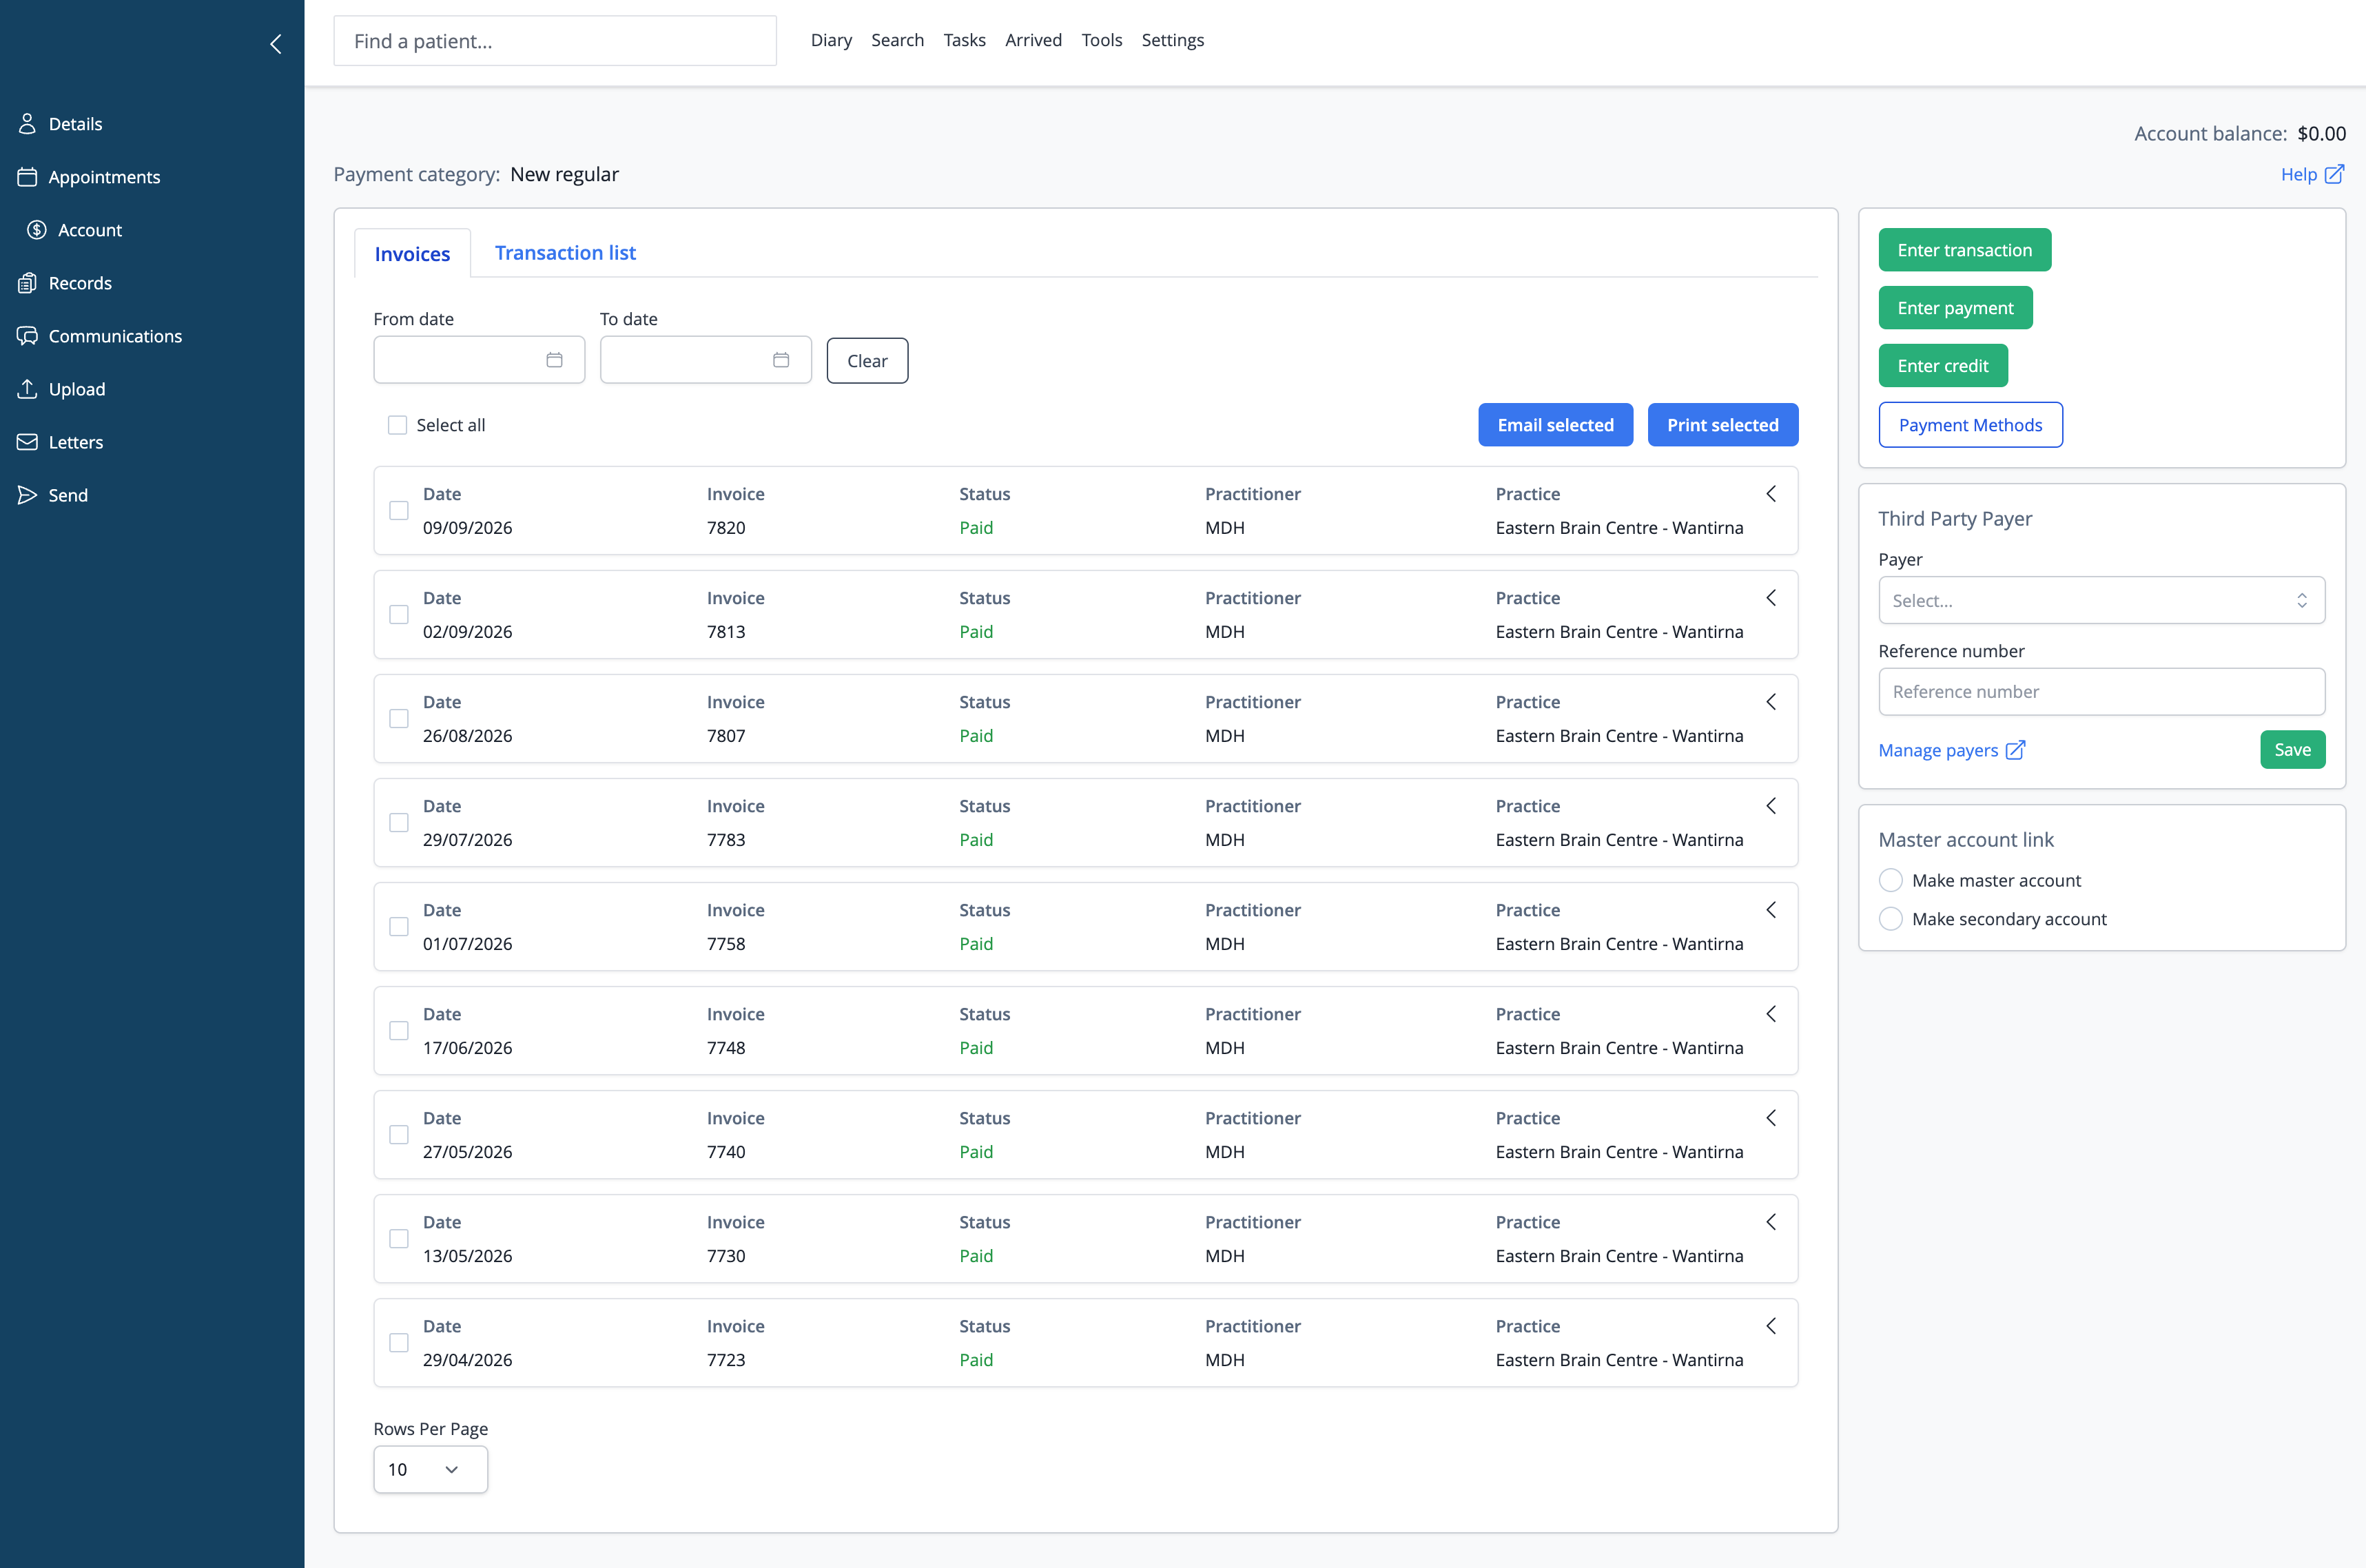Click Email selected button

tap(1555, 425)
